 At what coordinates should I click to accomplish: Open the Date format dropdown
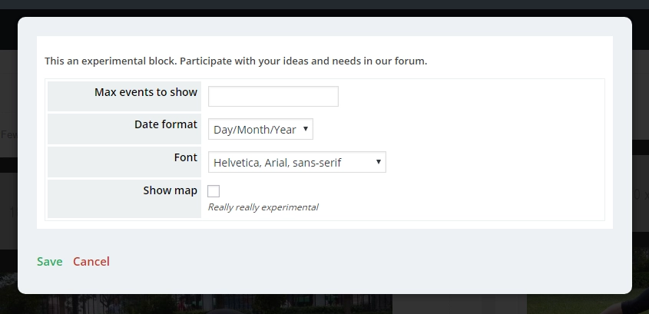[x=260, y=130]
